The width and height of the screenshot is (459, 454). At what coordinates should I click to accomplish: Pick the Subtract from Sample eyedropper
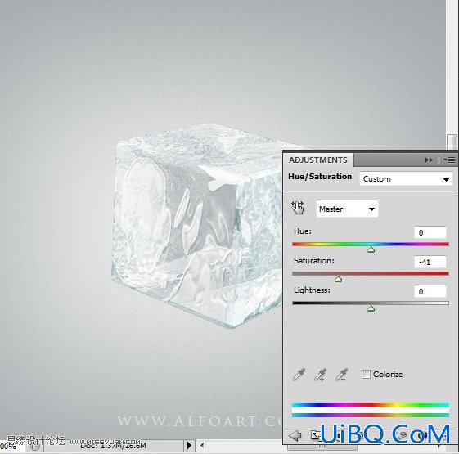pos(342,375)
